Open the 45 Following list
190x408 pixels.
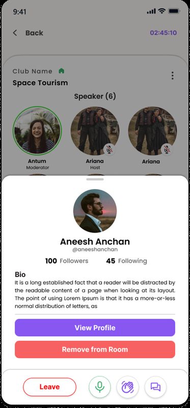point(126,261)
